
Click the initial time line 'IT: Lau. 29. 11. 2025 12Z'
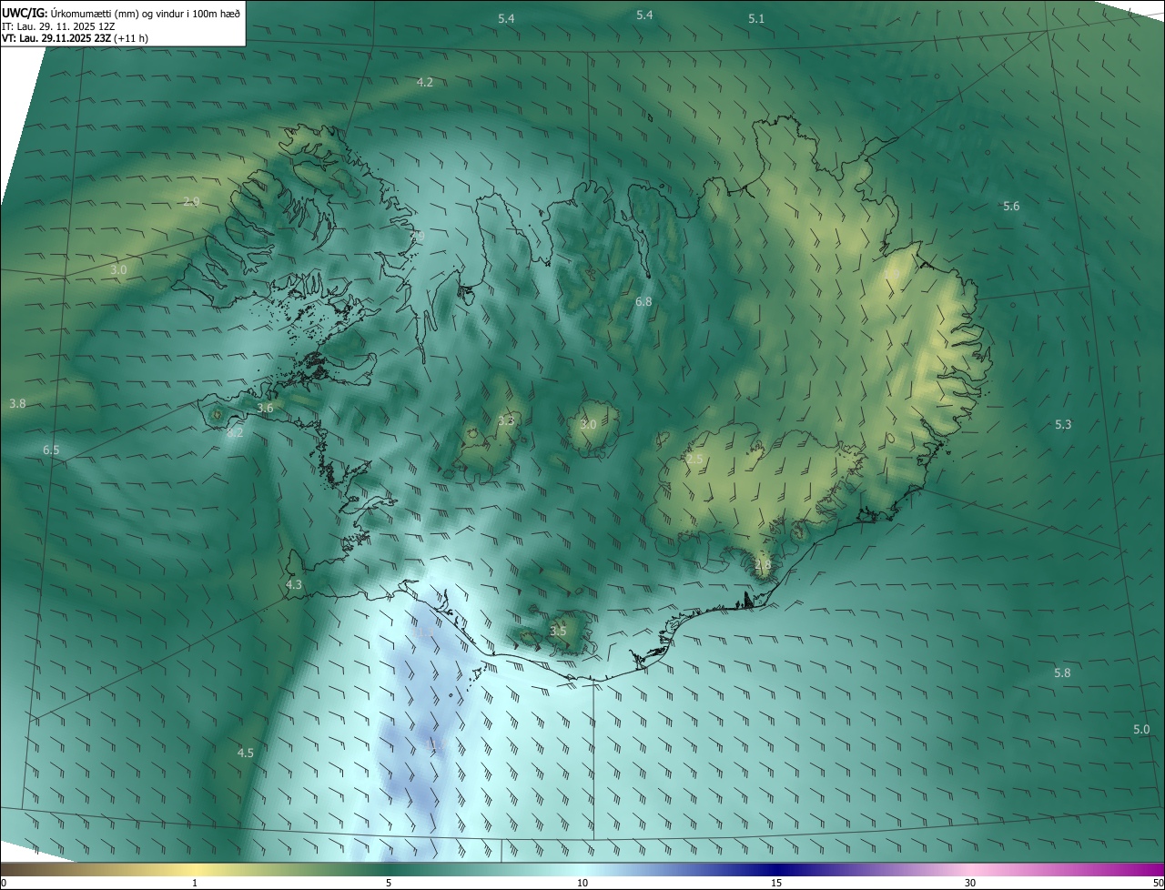pyautogui.click(x=57, y=26)
